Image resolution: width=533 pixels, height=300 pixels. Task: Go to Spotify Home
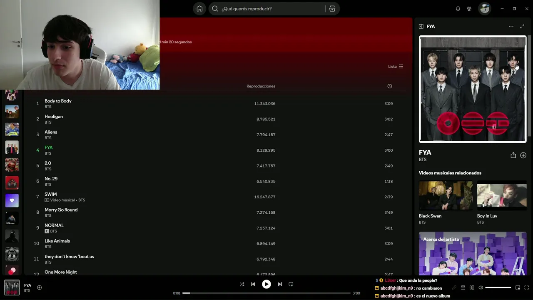pos(199,9)
